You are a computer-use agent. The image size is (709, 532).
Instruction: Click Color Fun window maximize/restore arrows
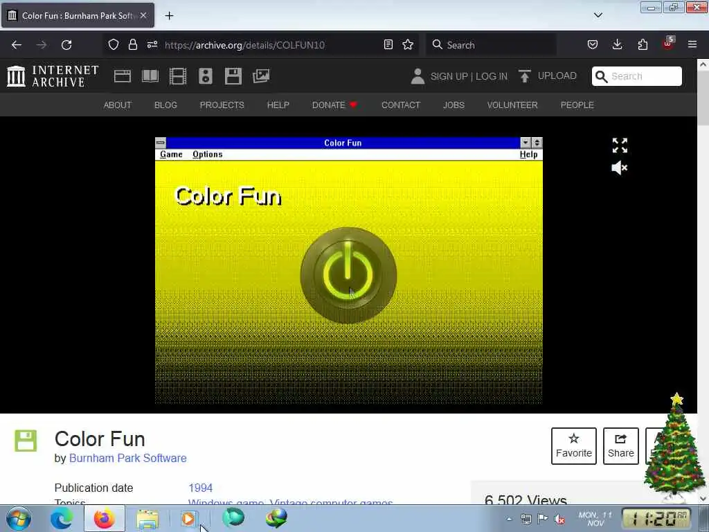(537, 143)
